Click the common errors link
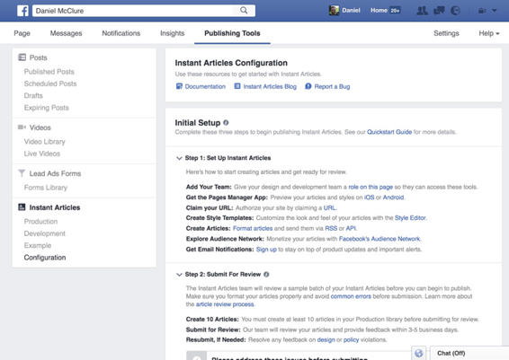Image resolution: width=509 pixels, height=360 pixels. coord(351,296)
